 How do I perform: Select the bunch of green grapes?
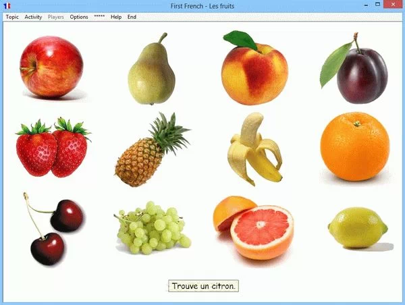pos(151,228)
